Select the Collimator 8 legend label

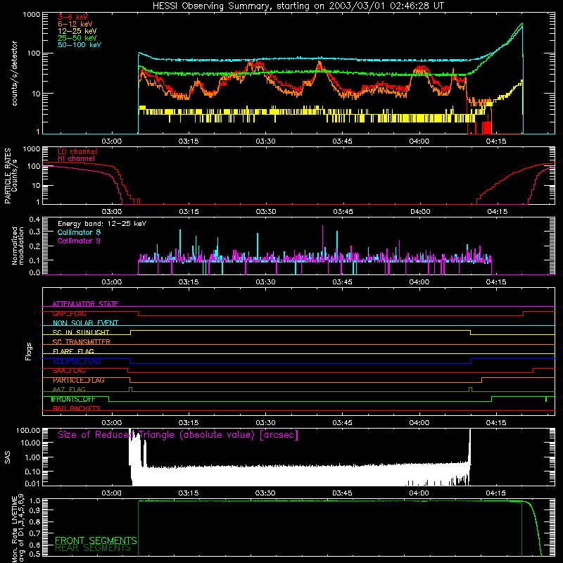[x=79, y=232]
